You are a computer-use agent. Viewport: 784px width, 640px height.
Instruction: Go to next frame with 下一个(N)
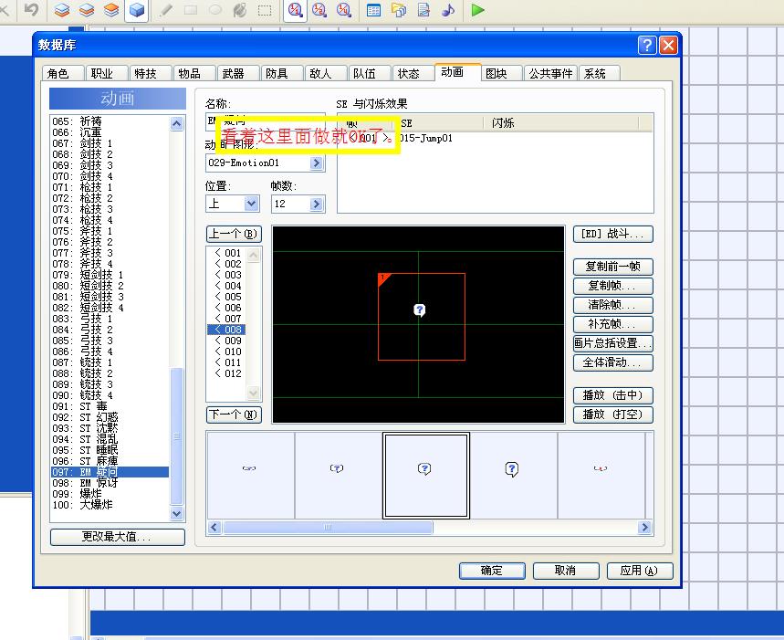234,414
